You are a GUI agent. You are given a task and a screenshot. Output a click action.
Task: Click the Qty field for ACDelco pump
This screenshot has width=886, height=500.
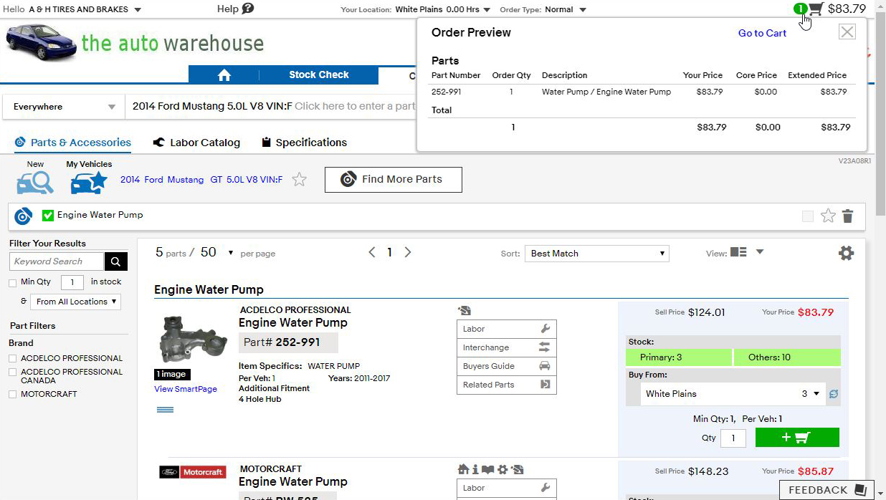coord(733,438)
